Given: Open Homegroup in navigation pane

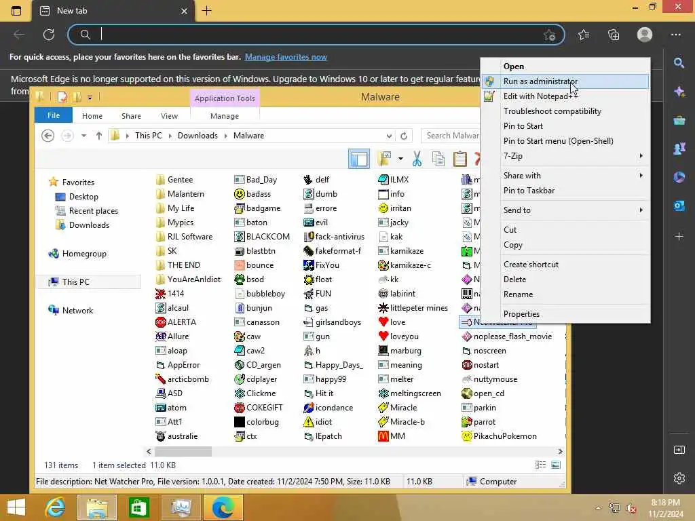Looking at the screenshot, I should coord(84,254).
